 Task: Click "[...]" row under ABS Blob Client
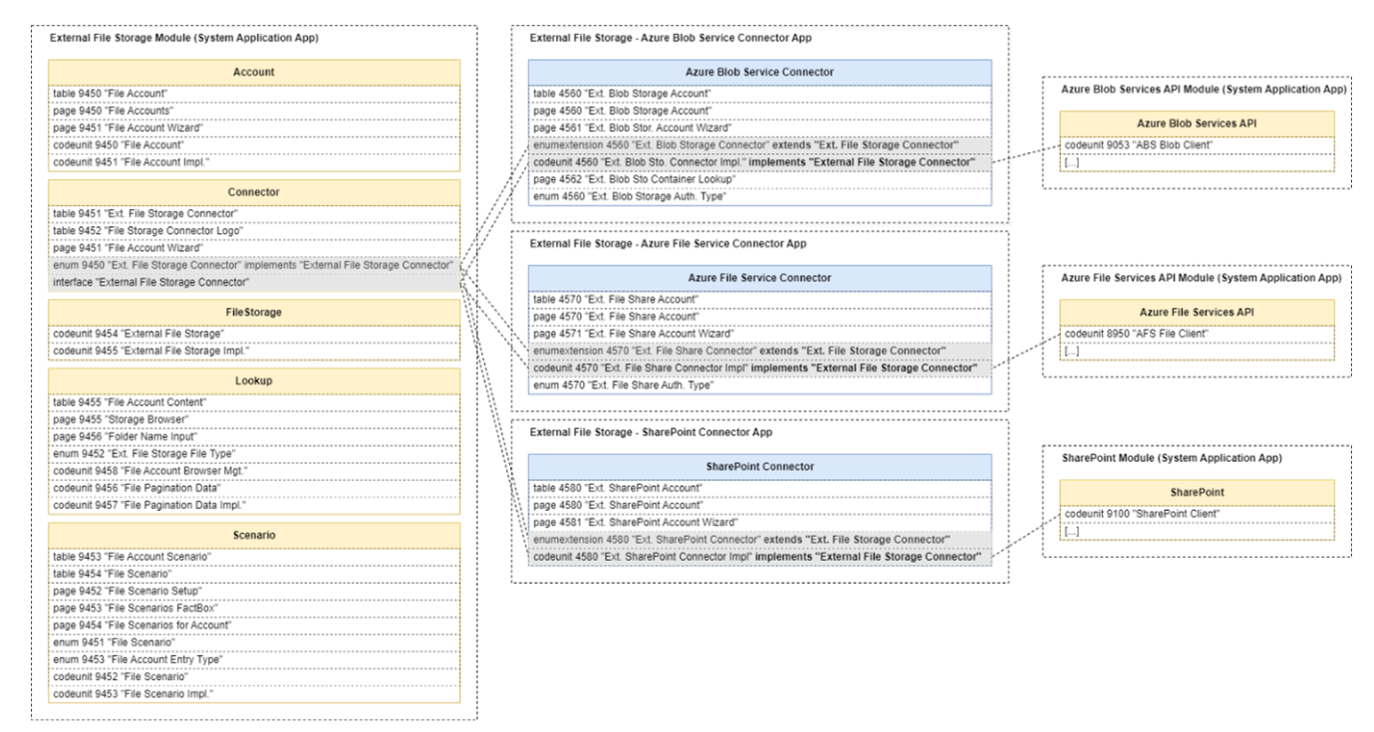click(x=1197, y=161)
